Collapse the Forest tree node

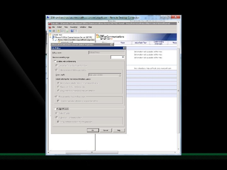53,40
